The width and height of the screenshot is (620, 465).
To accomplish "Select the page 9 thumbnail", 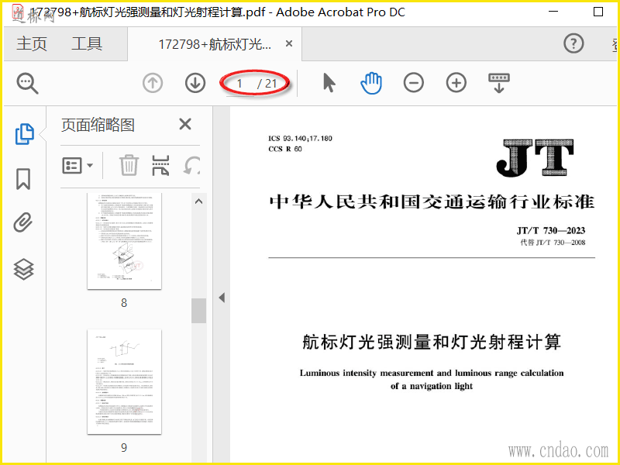I will (124, 382).
